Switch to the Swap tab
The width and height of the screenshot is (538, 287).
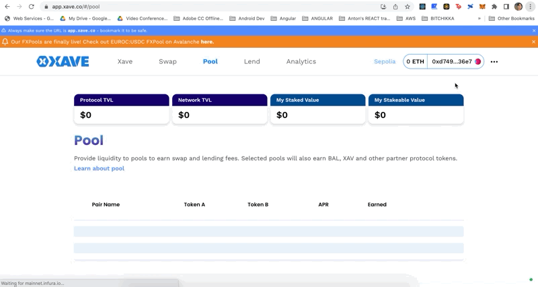(x=167, y=62)
